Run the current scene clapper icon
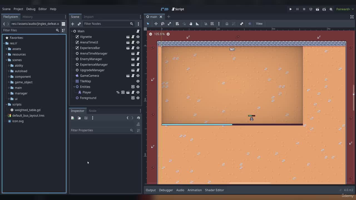The width and height of the screenshot is (356, 200). [x=317, y=9]
